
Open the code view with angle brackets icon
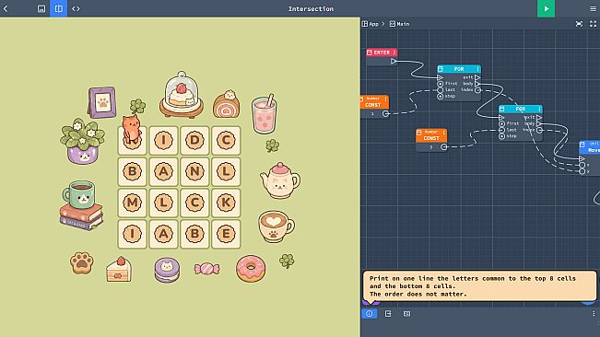76,8
